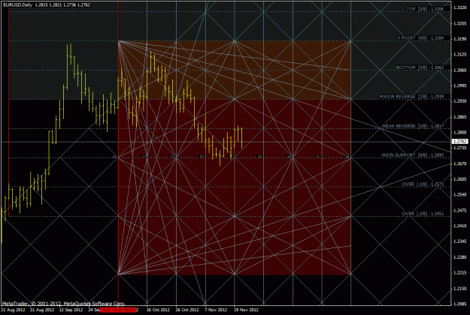Click the 1.2800 price scale value

[459, 133]
